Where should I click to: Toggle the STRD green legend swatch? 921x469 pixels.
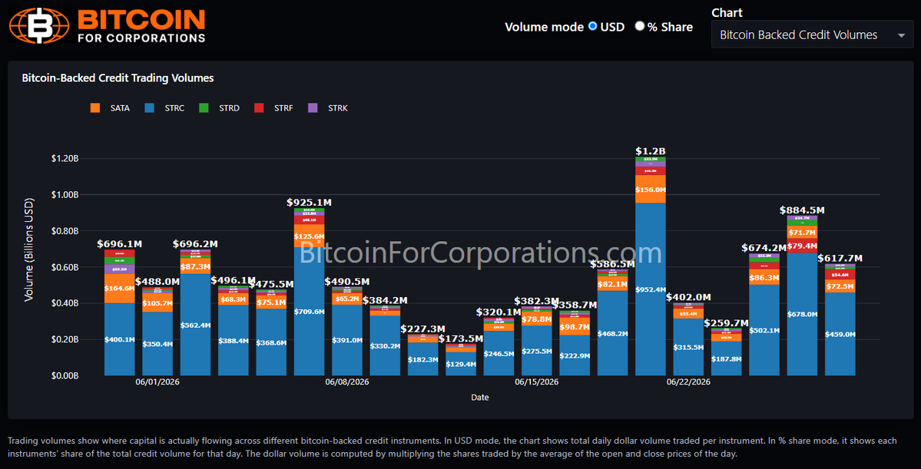click(x=204, y=108)
